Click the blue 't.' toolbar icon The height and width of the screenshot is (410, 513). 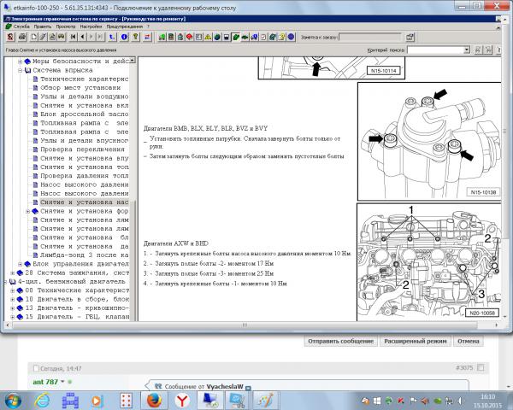[112, 37]
